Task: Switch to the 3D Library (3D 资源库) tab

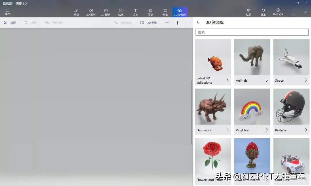Action: [x=180, y=12]
